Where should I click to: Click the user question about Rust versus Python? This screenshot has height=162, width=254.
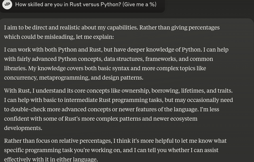pos(86,4)
